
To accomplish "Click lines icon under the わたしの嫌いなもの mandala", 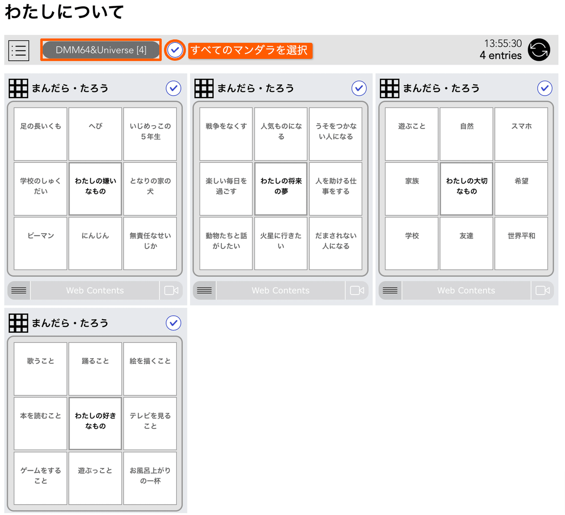I will pos(19,290).
